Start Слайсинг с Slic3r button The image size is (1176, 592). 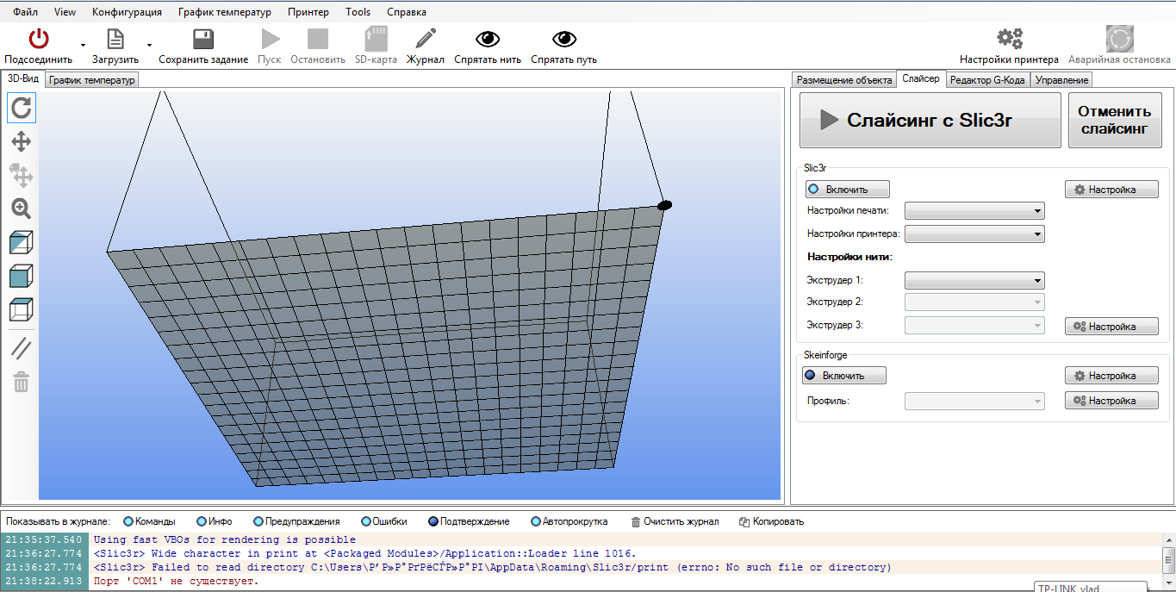930,120
